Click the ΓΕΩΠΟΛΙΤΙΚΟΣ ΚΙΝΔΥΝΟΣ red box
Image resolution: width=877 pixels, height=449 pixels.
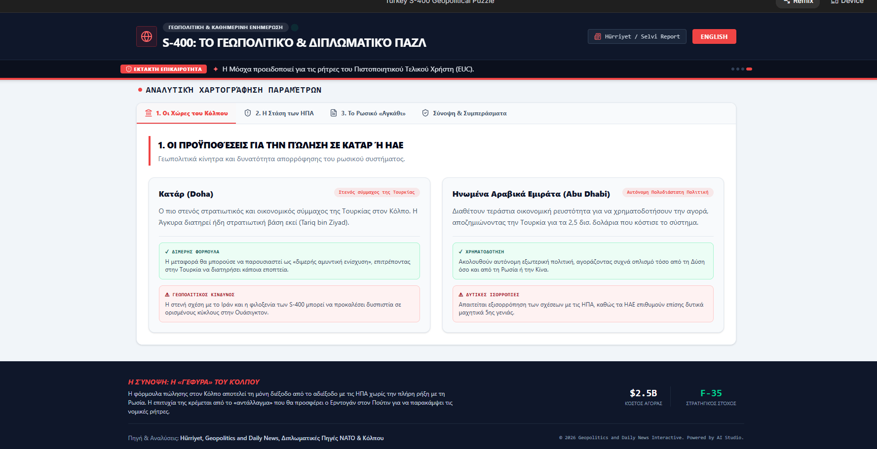pos(289,304)
